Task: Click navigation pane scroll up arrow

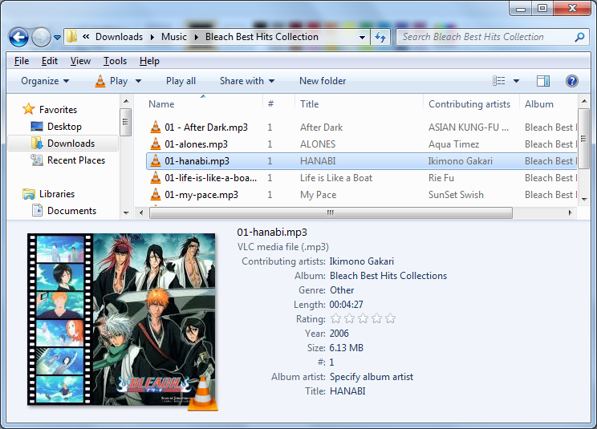Action: pos(126,101)
